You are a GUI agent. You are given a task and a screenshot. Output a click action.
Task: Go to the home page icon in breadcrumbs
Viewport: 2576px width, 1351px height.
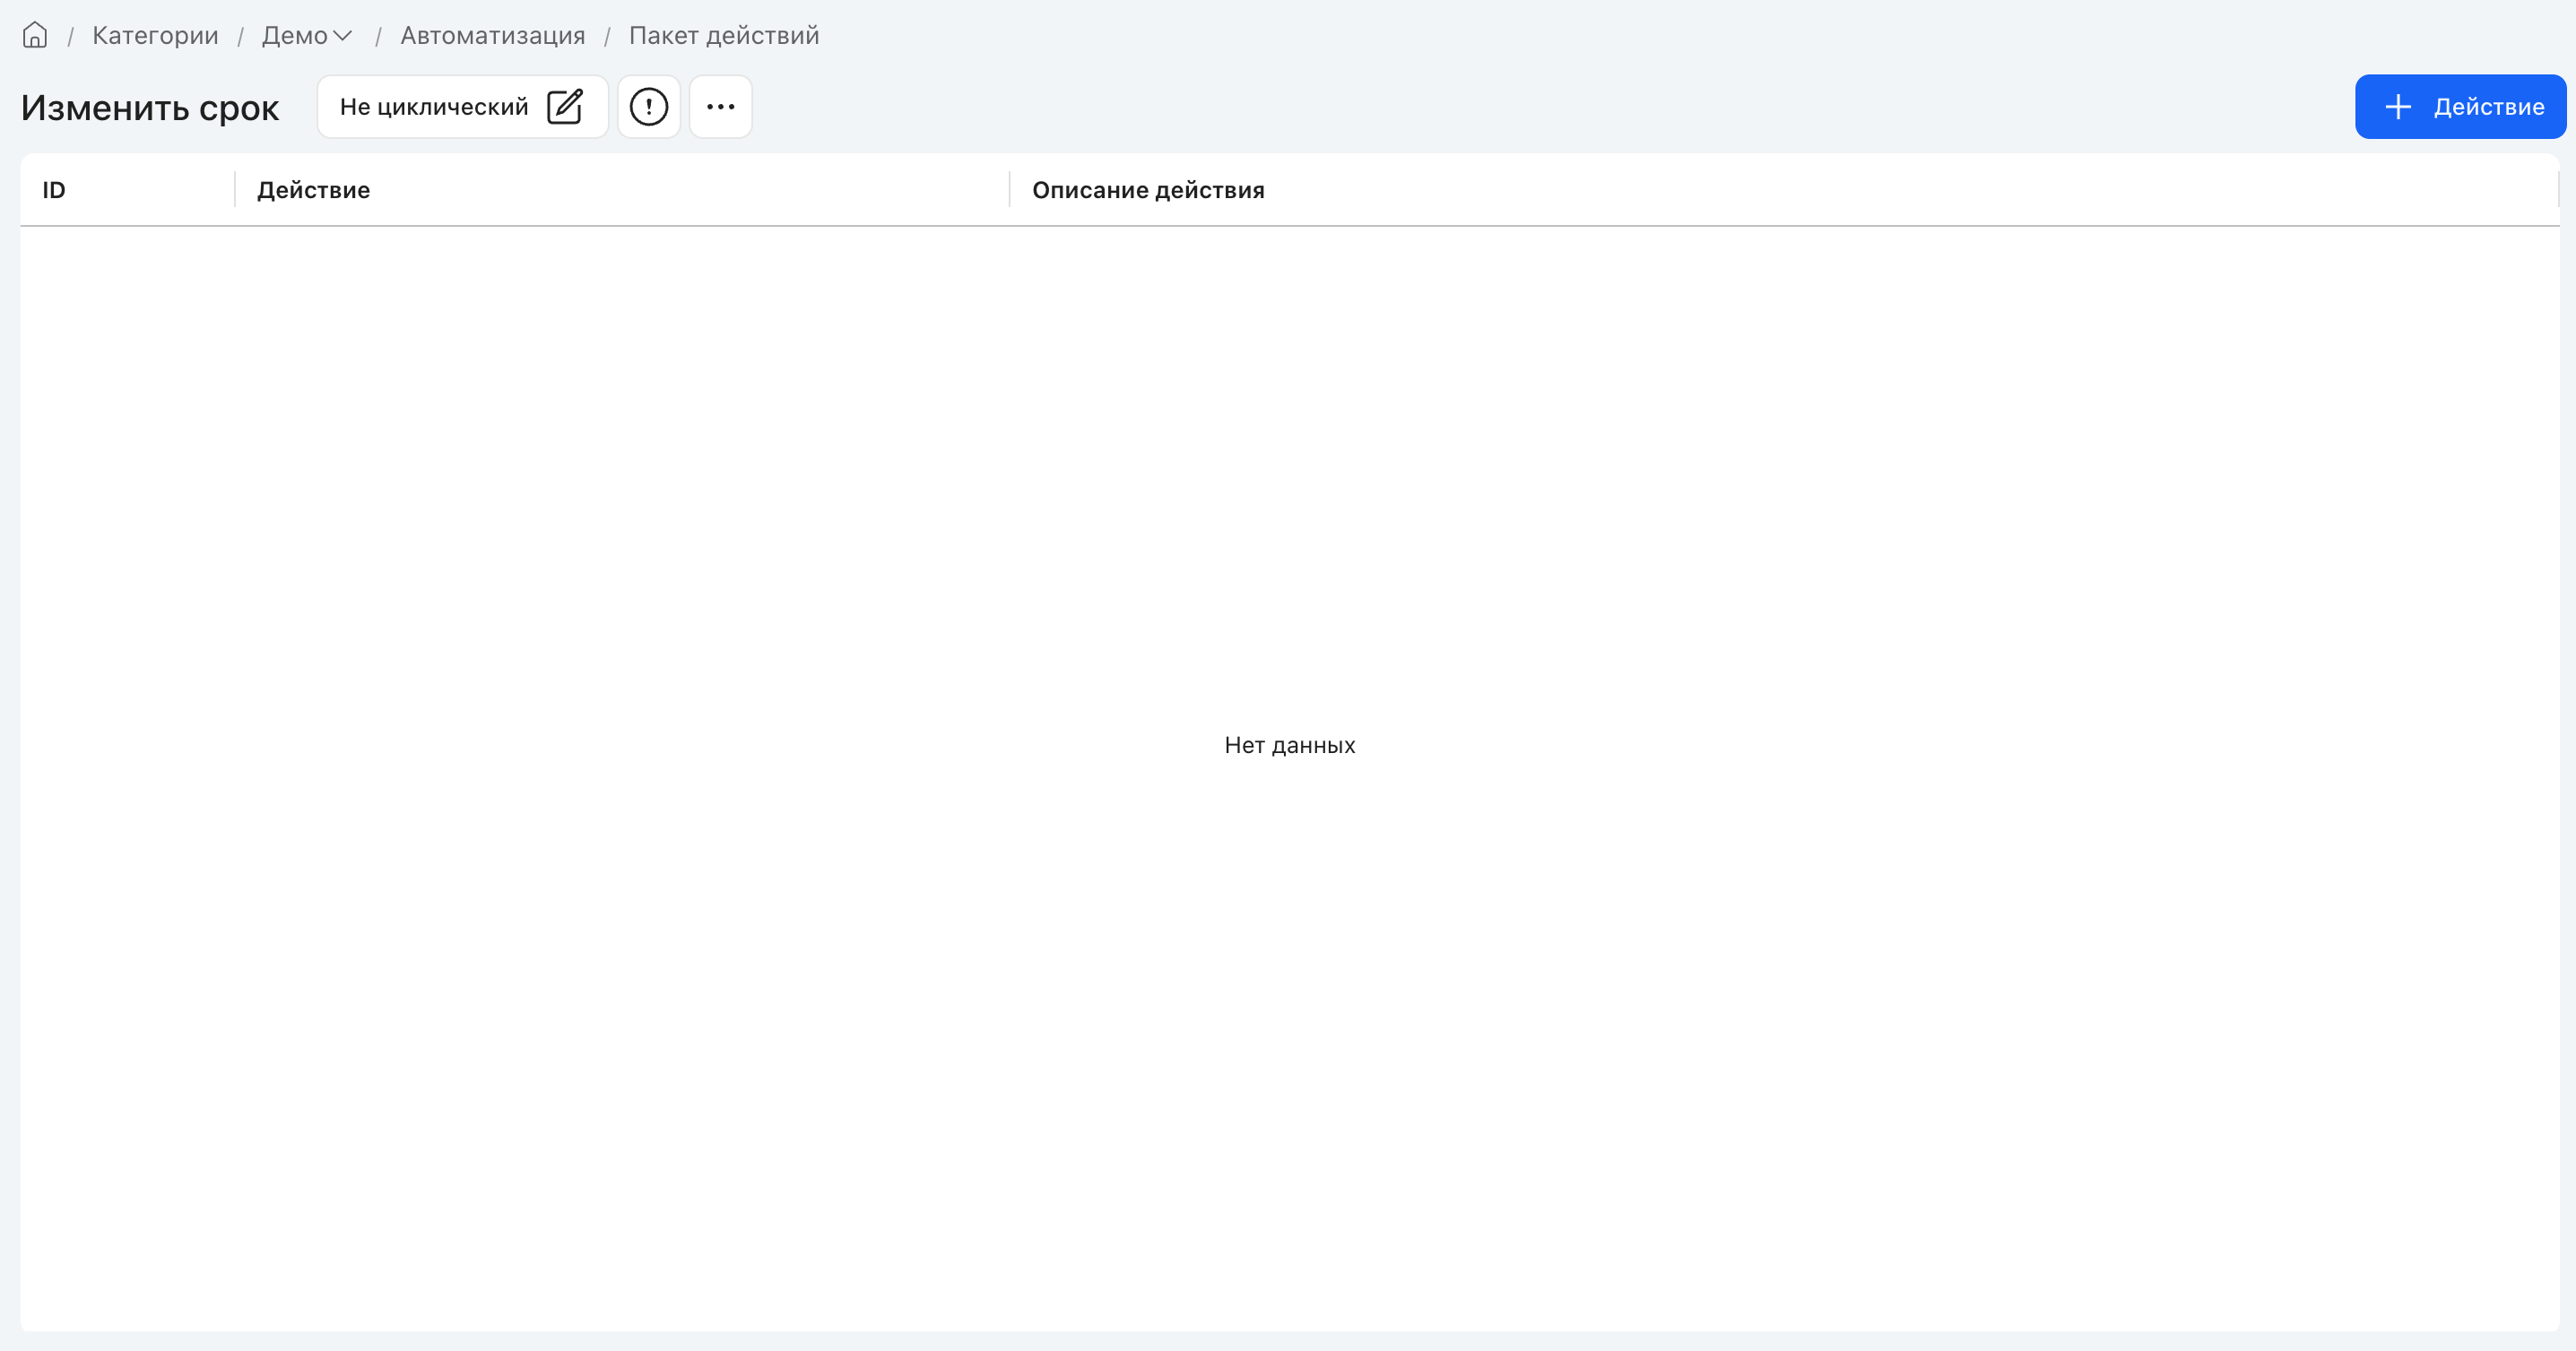(35, 35)
